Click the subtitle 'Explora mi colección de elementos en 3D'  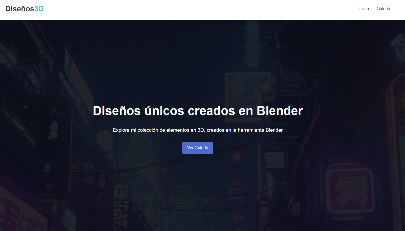[159, 130]
